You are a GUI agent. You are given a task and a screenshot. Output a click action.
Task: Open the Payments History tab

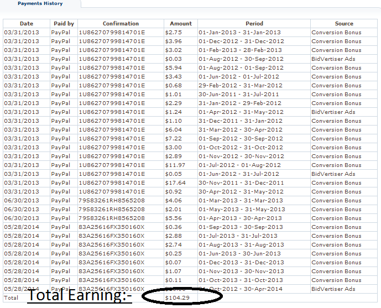point(40,3)
